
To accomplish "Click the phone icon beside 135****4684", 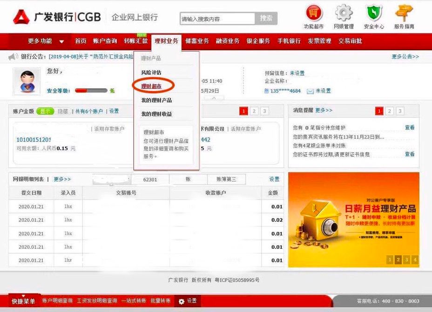I will tap(266, 91).
